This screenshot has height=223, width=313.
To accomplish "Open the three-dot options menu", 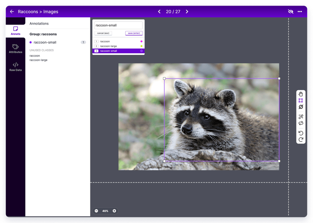I will coord(300,12).
